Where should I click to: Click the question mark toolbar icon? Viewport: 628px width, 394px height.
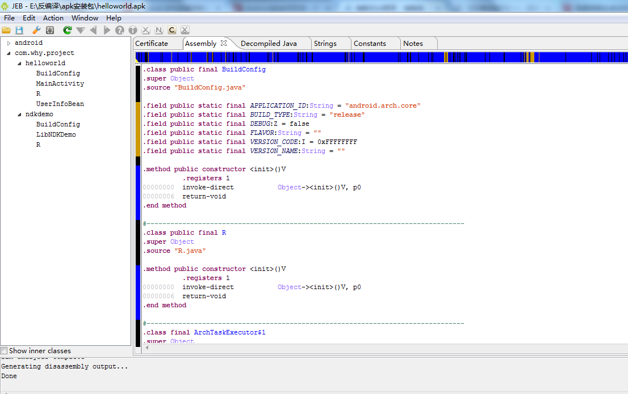tap(120, 30)
